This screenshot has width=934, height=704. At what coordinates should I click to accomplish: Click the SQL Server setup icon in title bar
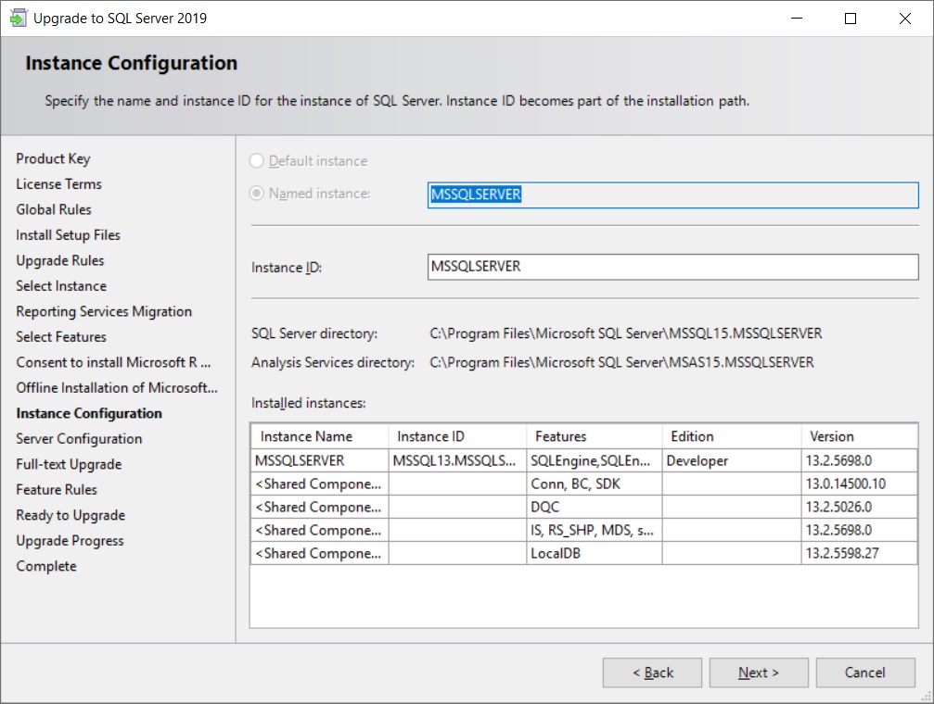(18, 18)
